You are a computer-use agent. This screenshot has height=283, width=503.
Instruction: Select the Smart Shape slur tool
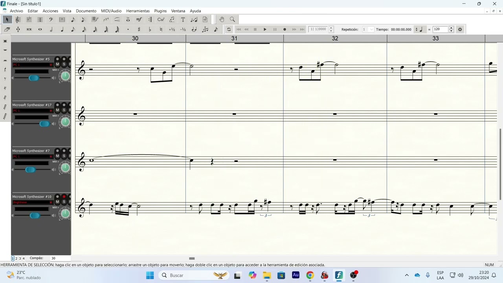[117, 19]
